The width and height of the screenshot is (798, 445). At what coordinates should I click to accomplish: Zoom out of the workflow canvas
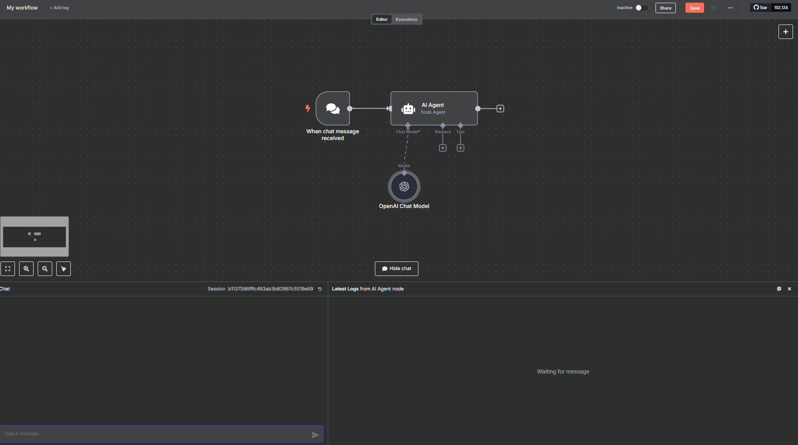pyautogui.click(x=45, y=269)
